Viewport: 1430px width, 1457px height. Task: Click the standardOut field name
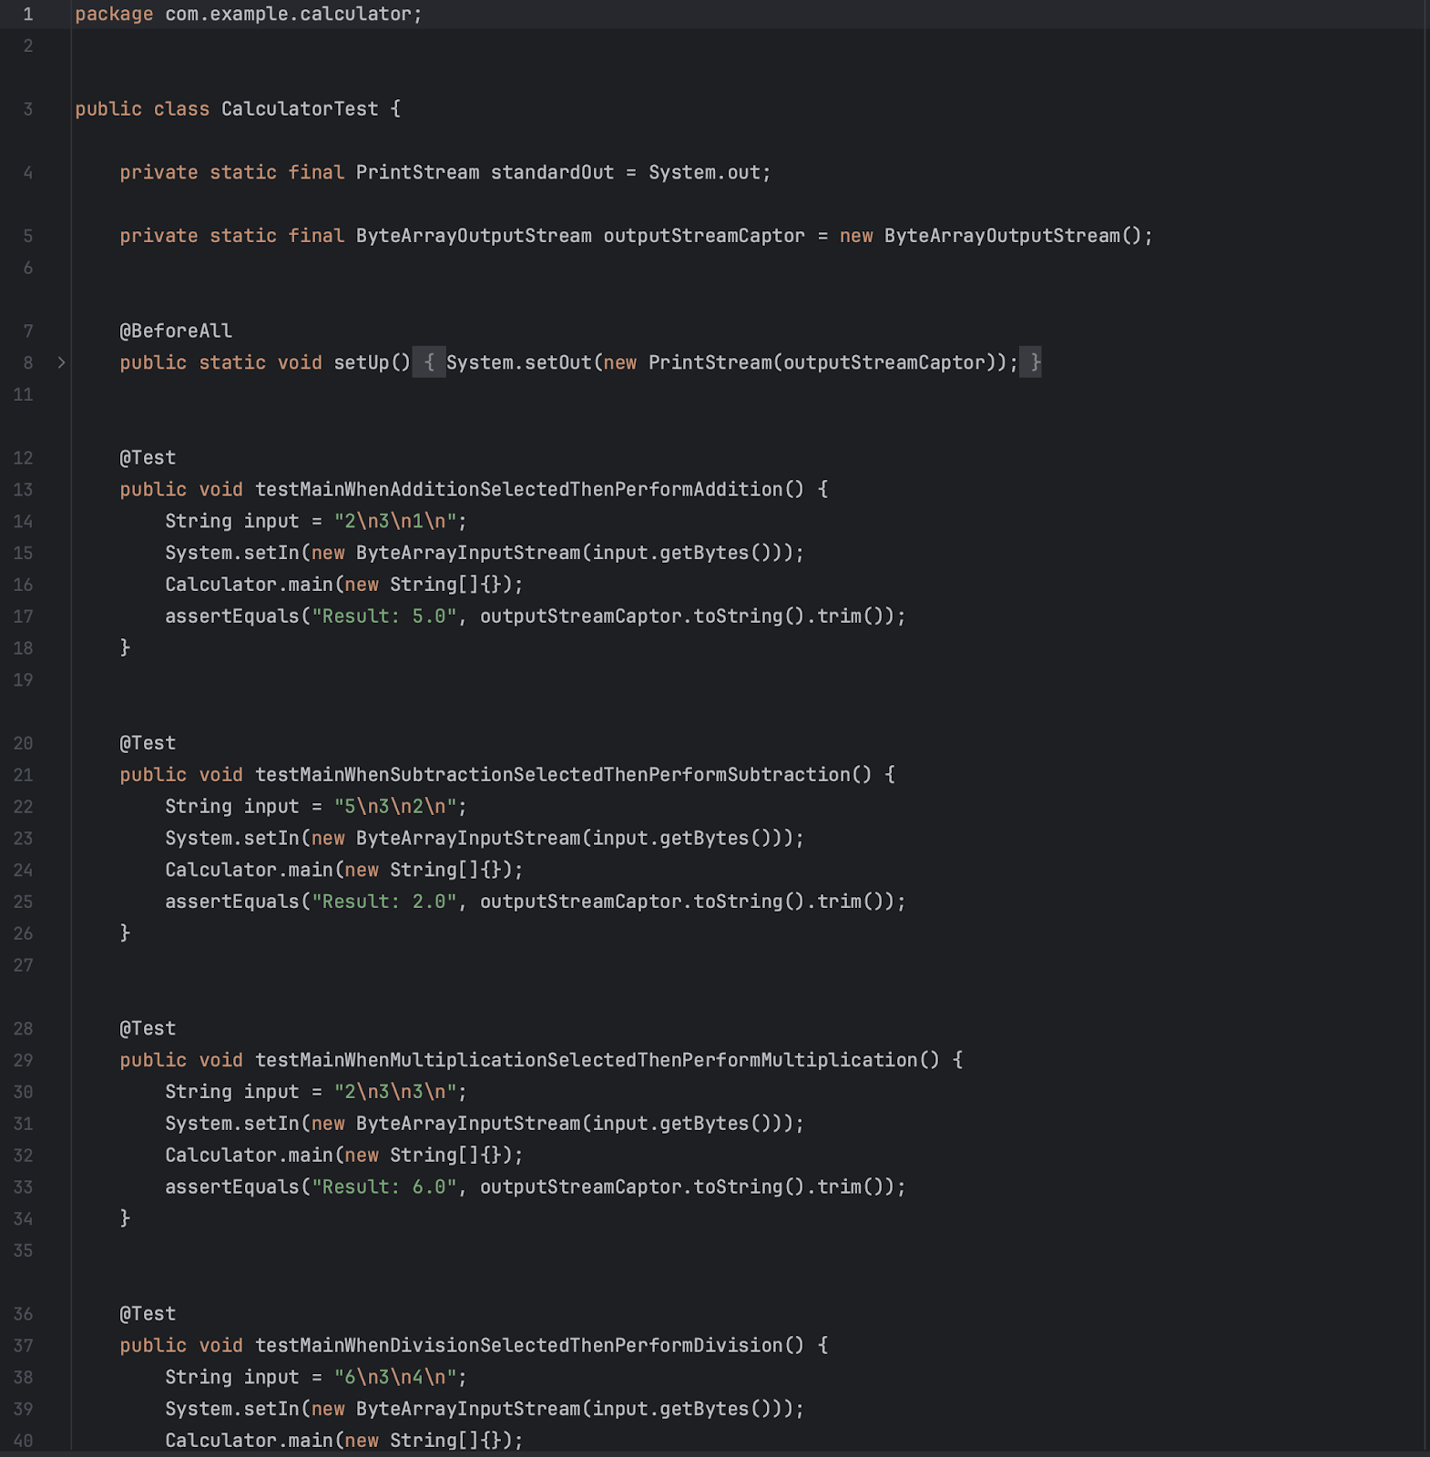tap(552, 173)
